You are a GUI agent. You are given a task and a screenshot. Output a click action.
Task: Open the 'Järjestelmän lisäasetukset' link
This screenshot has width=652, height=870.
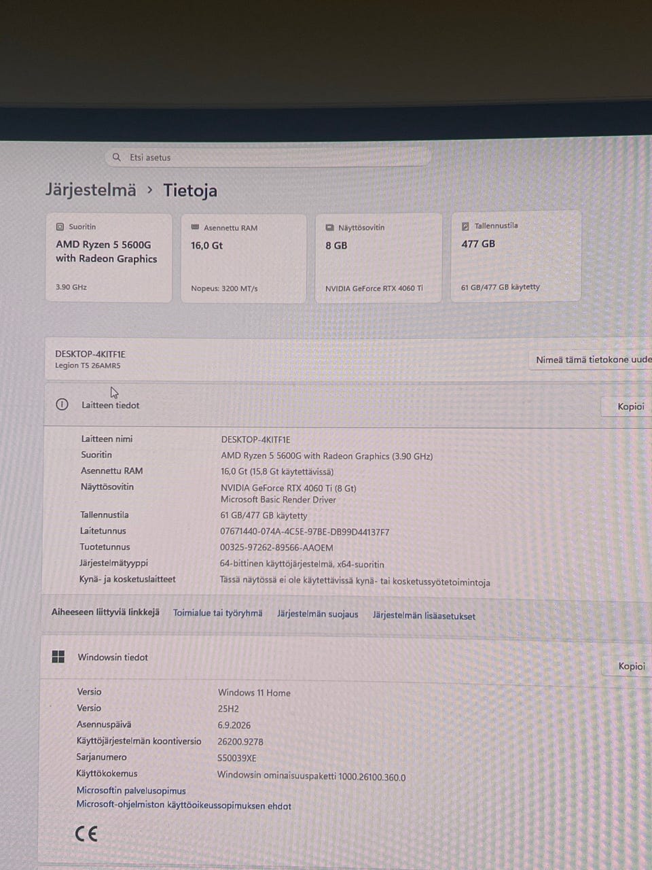(424, 616)
